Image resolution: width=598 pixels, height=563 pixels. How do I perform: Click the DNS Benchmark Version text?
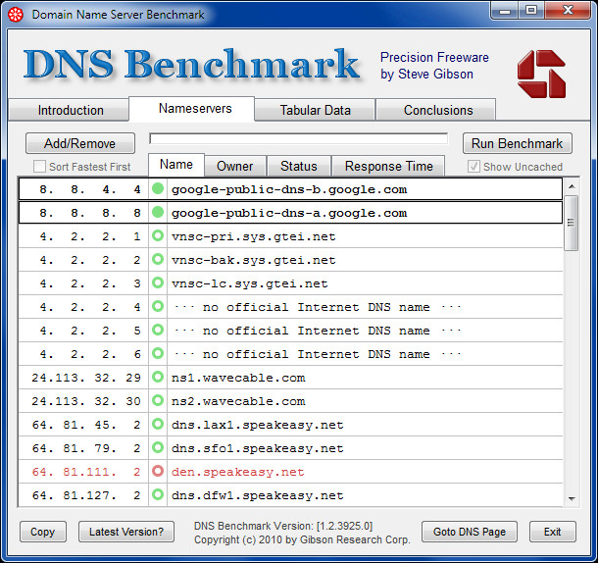[283, 526]
